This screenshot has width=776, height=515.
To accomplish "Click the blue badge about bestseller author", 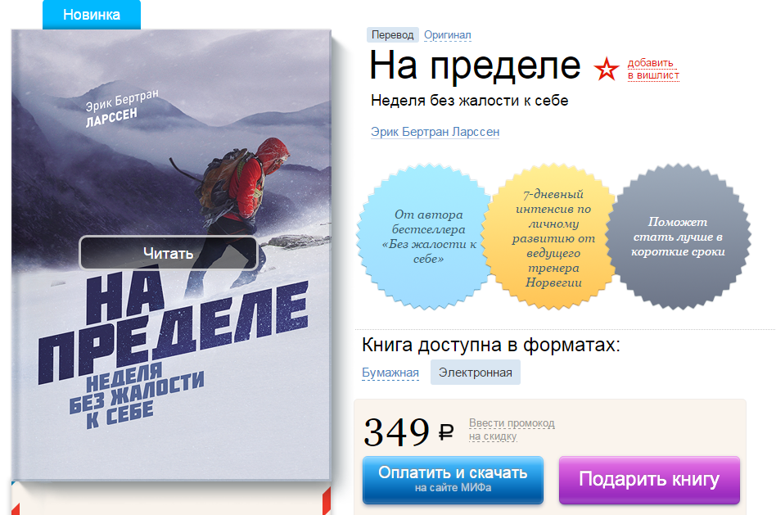I will click(426, 237).
